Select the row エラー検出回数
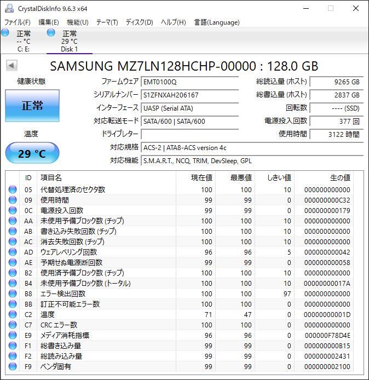 click(180, 293)
